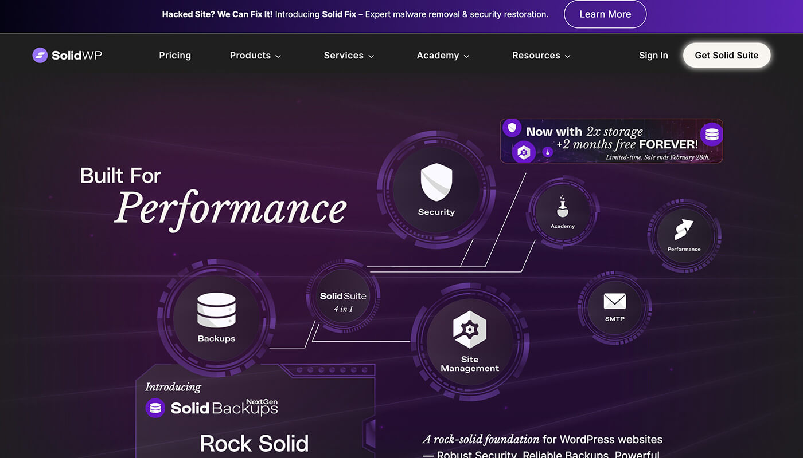Click the Performance arrow icon

(684, 230)
